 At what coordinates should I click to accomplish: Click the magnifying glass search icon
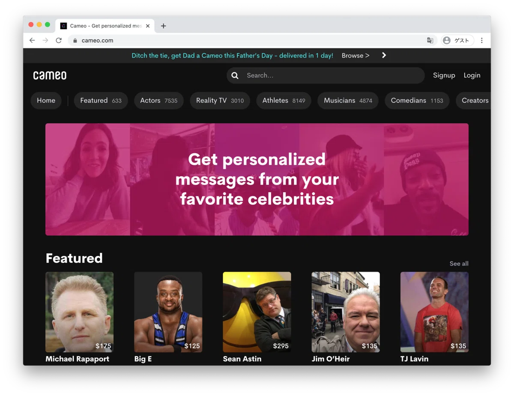click(x=235, y=75)
